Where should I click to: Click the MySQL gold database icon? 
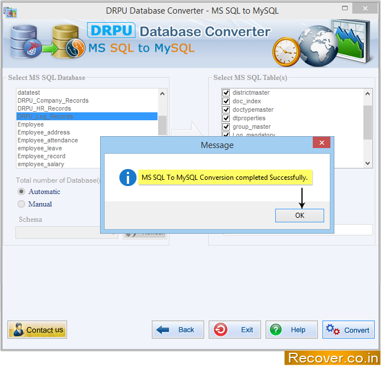[69, 42]
